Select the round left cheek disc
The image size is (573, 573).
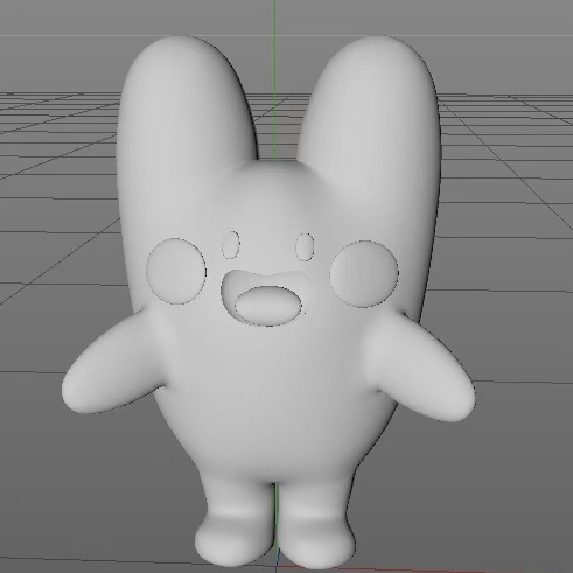pyautogui.click(x=176, y=271)
